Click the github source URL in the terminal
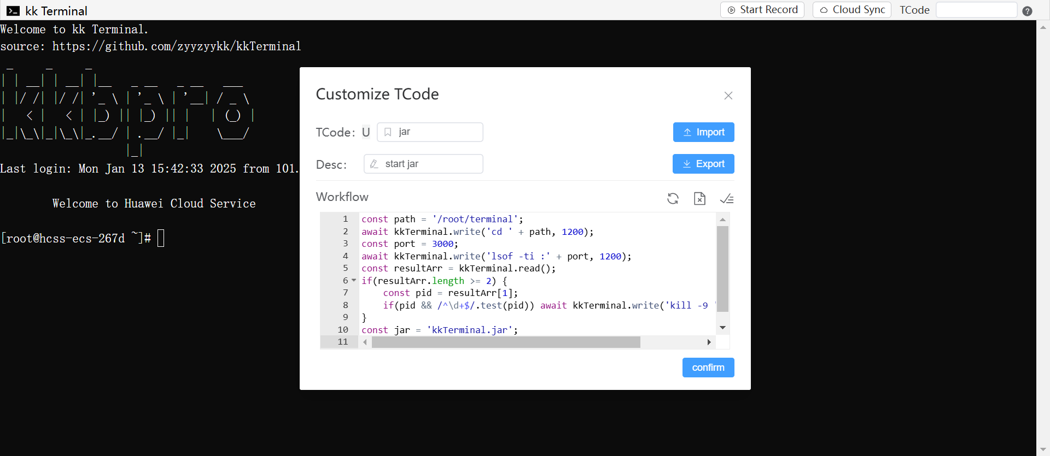 [x=177, y=46]
